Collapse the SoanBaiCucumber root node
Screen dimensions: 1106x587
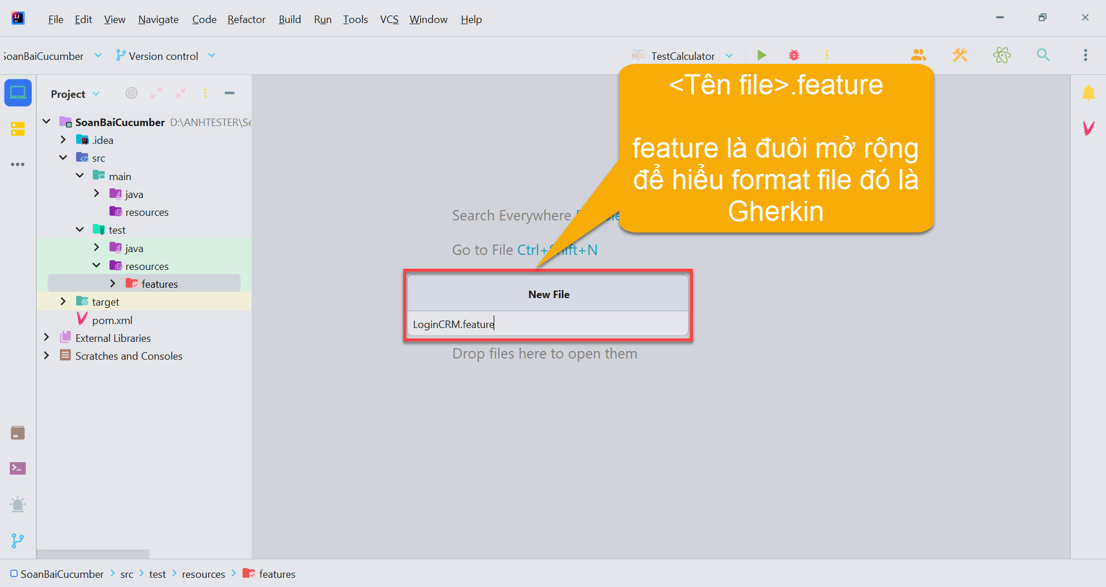click(47, 121)
